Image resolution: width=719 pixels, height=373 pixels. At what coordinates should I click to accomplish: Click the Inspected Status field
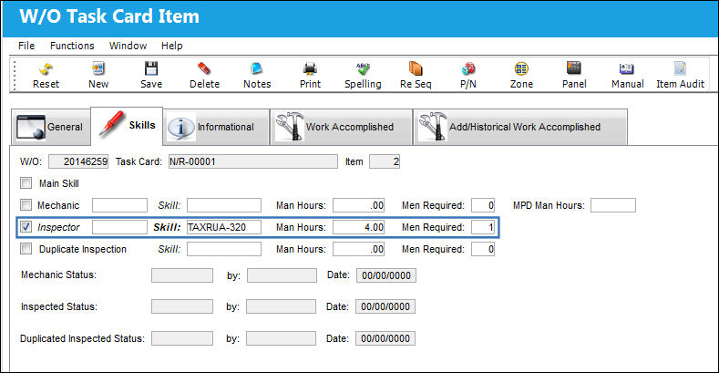pyautogui.click(x=182, y=306)
